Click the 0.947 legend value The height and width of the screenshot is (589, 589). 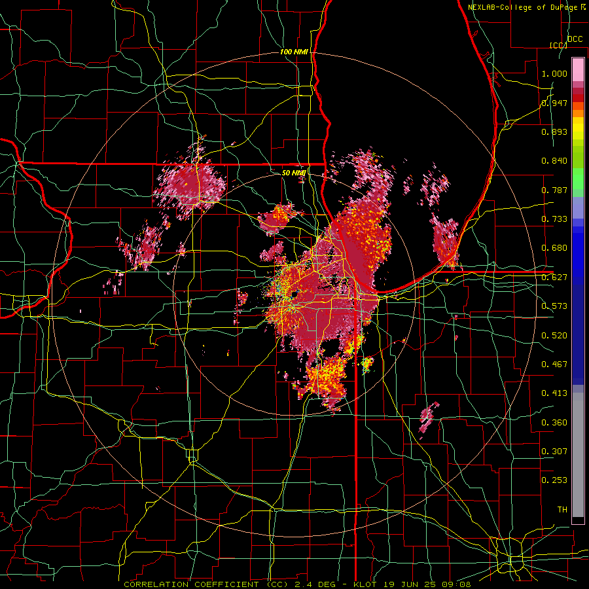554,103
